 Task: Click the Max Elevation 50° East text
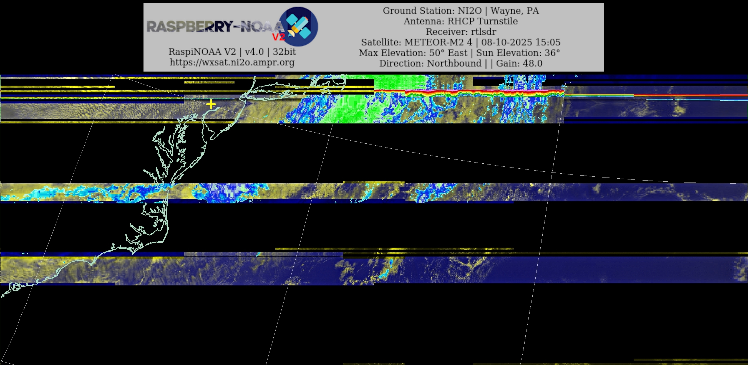click(x=413, y=53)
